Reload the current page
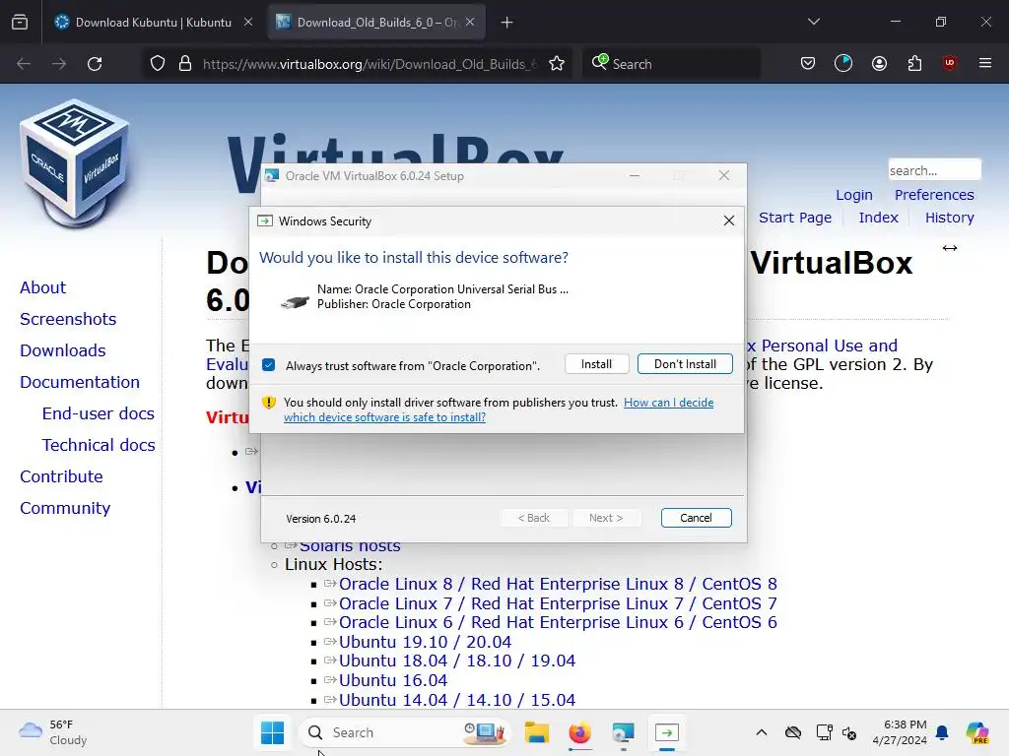The height and width of the screenshot is (756, 1009). point(95,64)
